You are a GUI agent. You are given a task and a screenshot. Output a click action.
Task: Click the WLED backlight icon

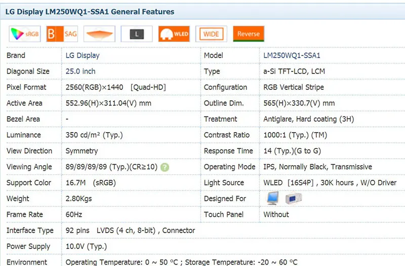click(x=174, y=34)
